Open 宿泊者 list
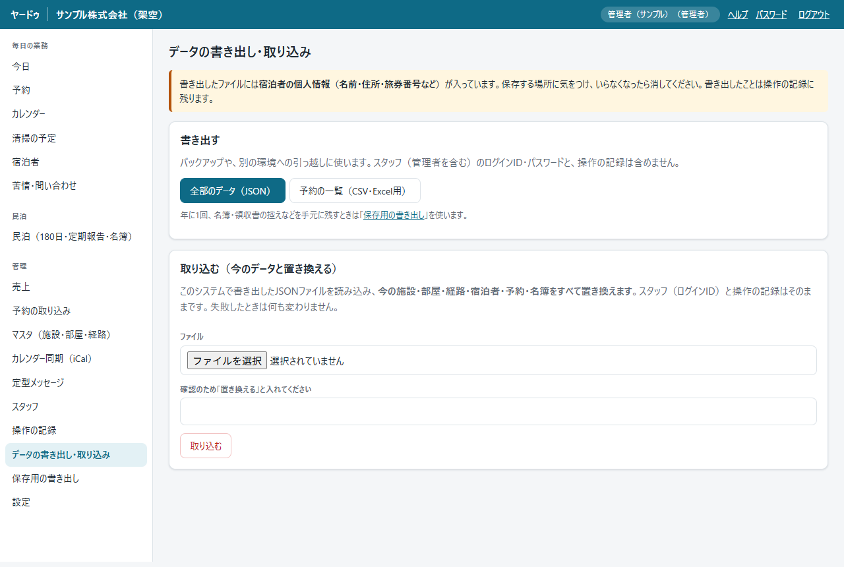This screenshot has width=844, height=567. pyautogui.click(x=76, y=162)
